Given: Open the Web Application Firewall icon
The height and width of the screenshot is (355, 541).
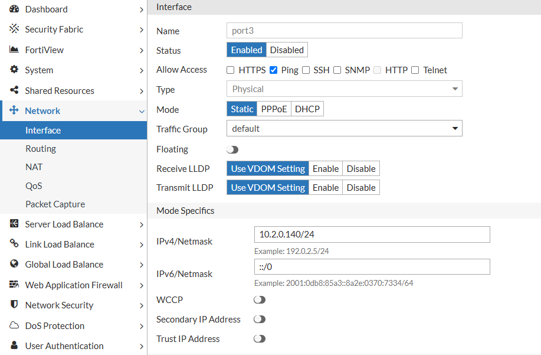Looking at the screenshot, I should tap(12, 285).
